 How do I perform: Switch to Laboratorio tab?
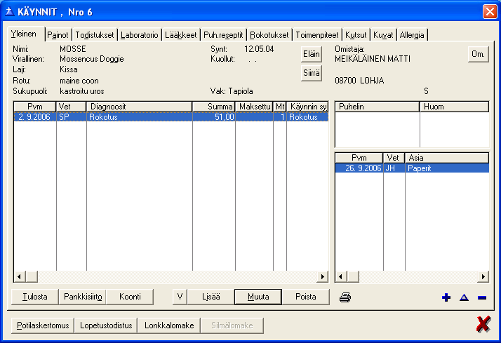point(140,35)
